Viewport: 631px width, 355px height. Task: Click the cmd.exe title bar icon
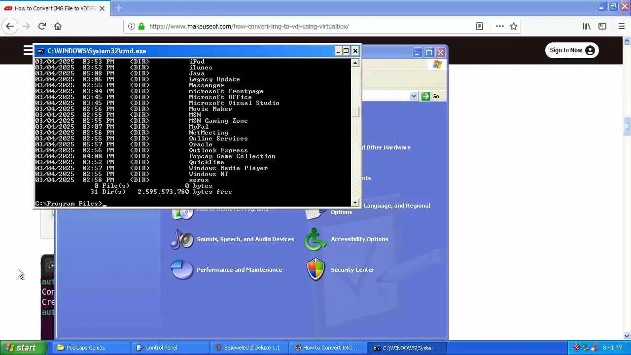pyautogui.click(x=41, y=51)
